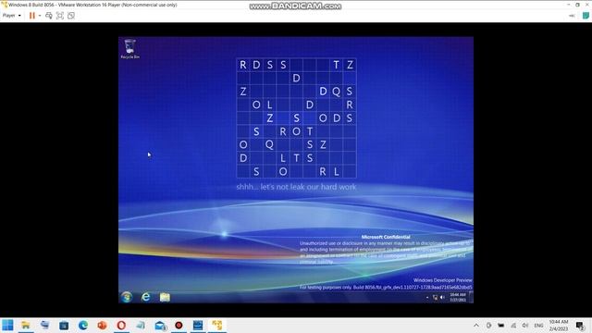Send Ctrl+Alt+Del to the virtual machine
The image size is (592, 333).
(49, 16)
